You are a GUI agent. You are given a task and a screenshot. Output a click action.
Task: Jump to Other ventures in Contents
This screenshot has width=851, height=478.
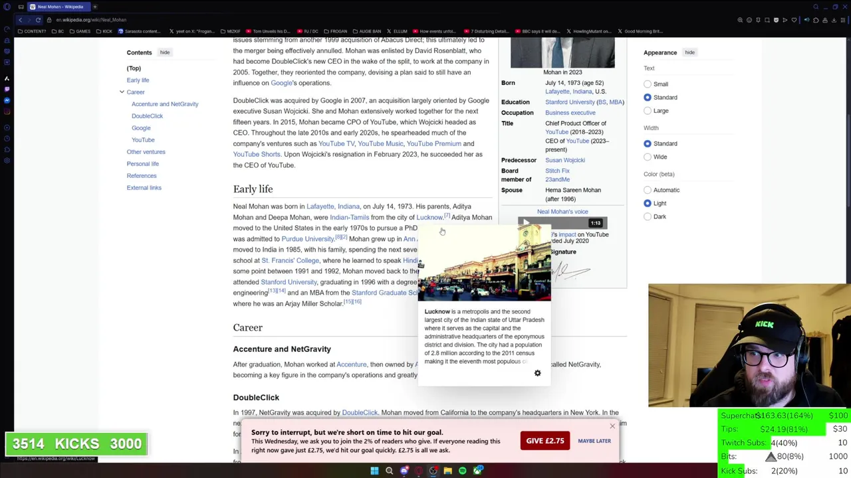click(146, 152)
